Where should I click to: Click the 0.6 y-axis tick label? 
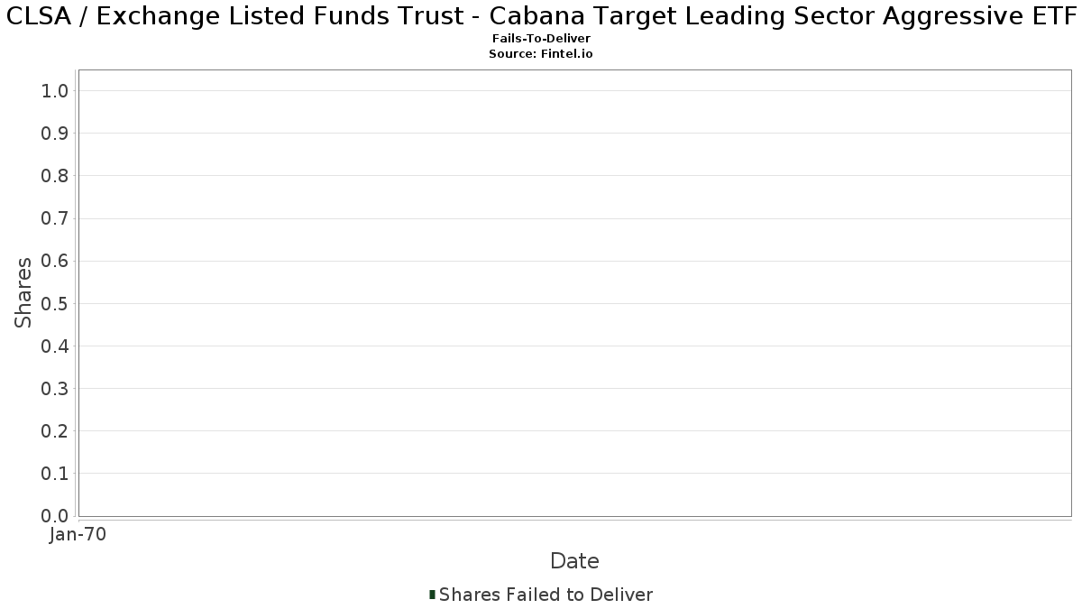tap(55, 261)
